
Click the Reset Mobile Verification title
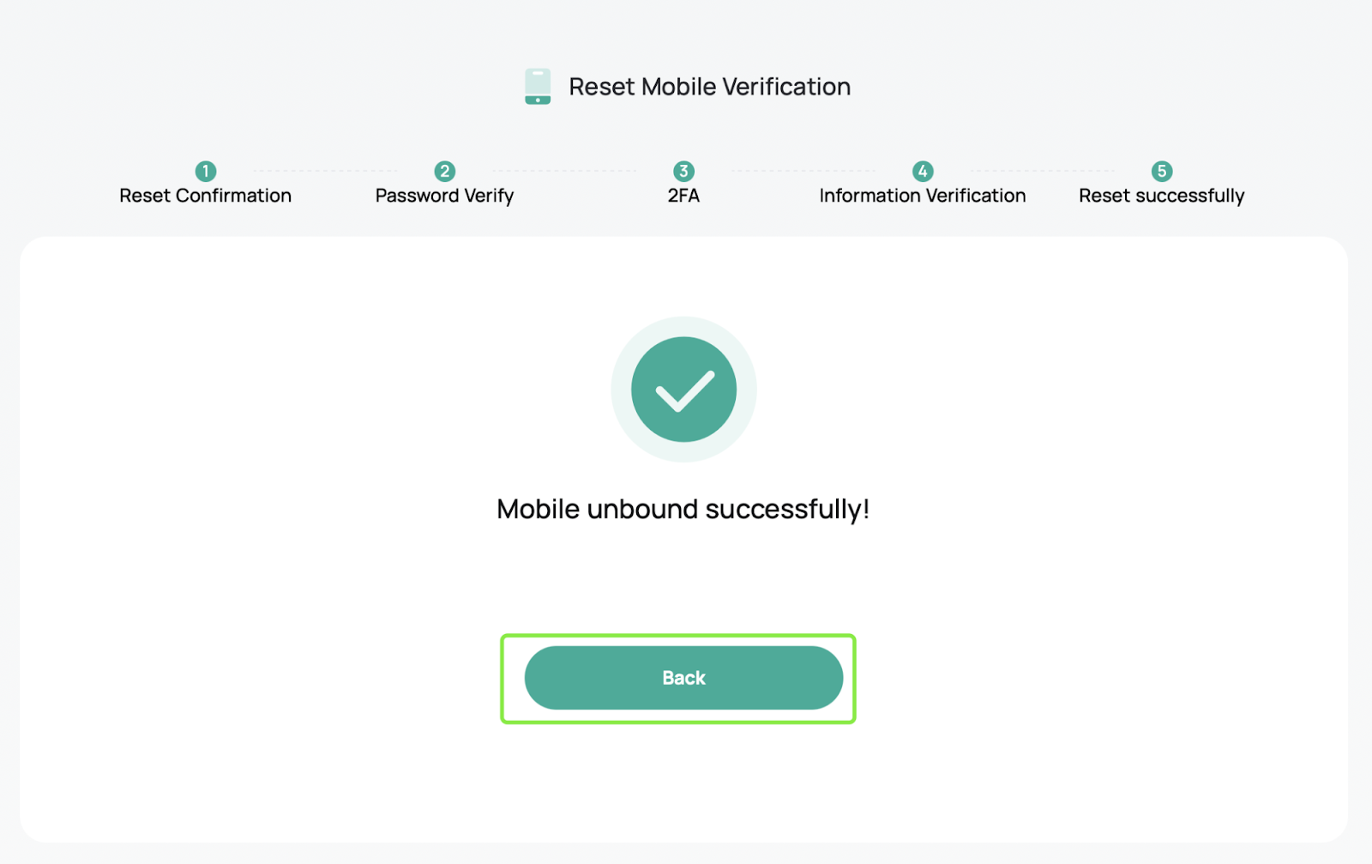(710, 87)
